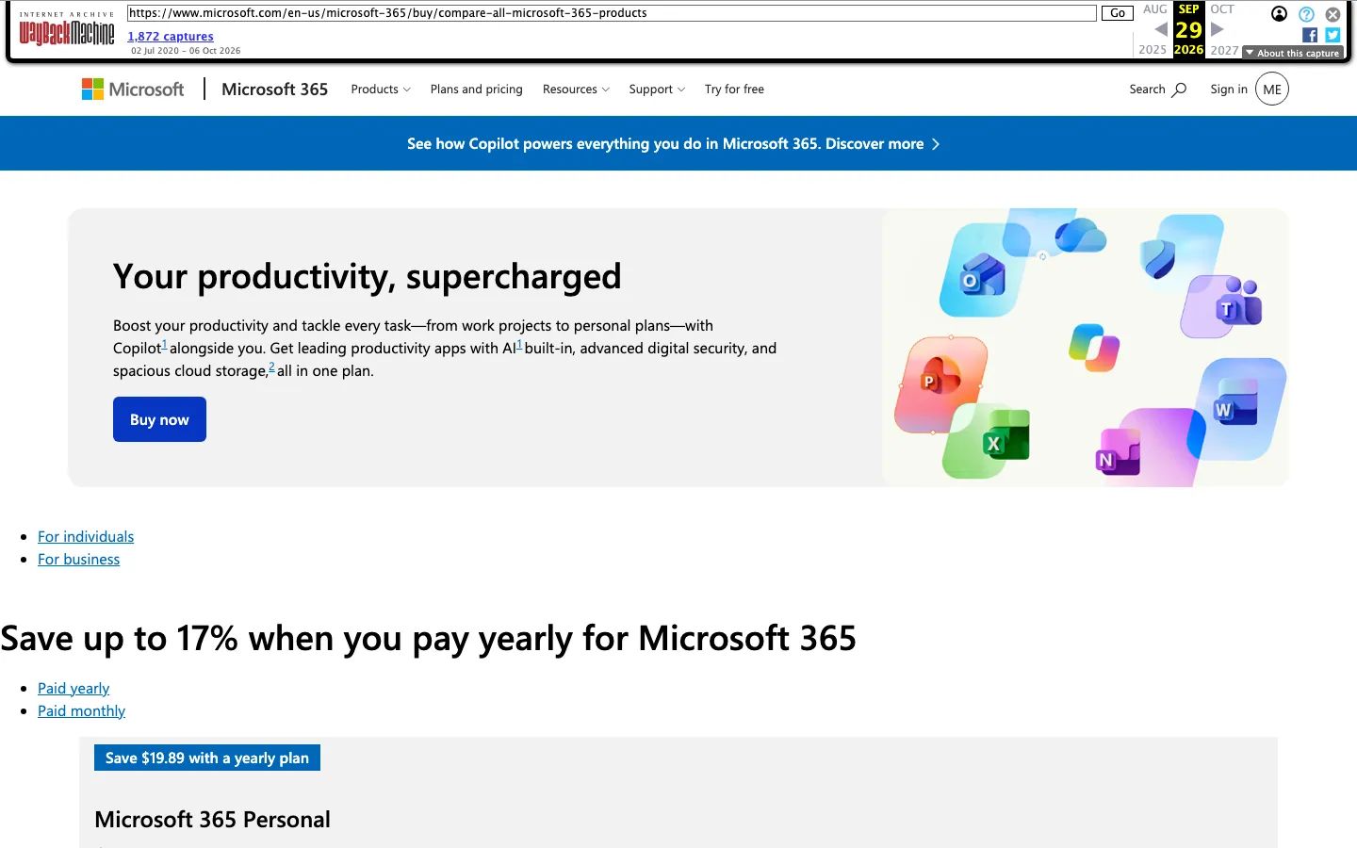Share this capture on Facebook

point(1310,35)
